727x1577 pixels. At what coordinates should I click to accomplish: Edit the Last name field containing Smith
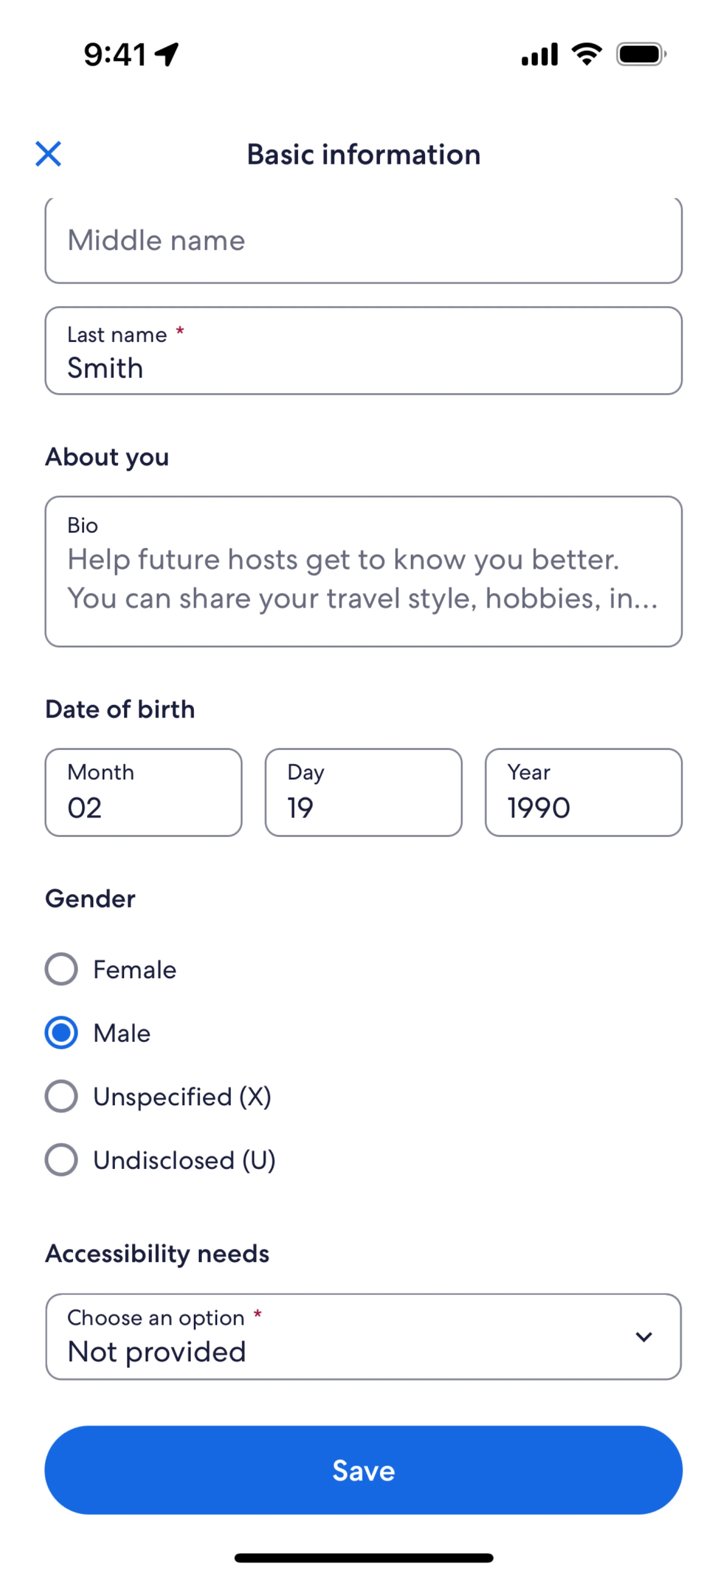tap(363, 351)
